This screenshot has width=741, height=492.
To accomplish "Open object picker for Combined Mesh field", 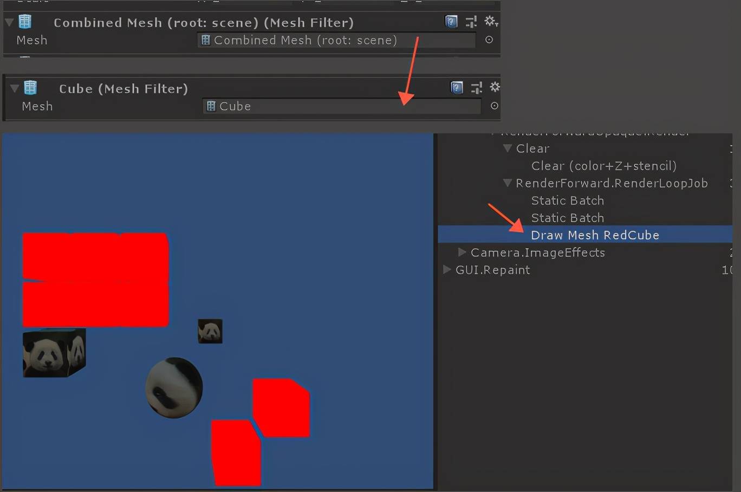I will point(489,40).
